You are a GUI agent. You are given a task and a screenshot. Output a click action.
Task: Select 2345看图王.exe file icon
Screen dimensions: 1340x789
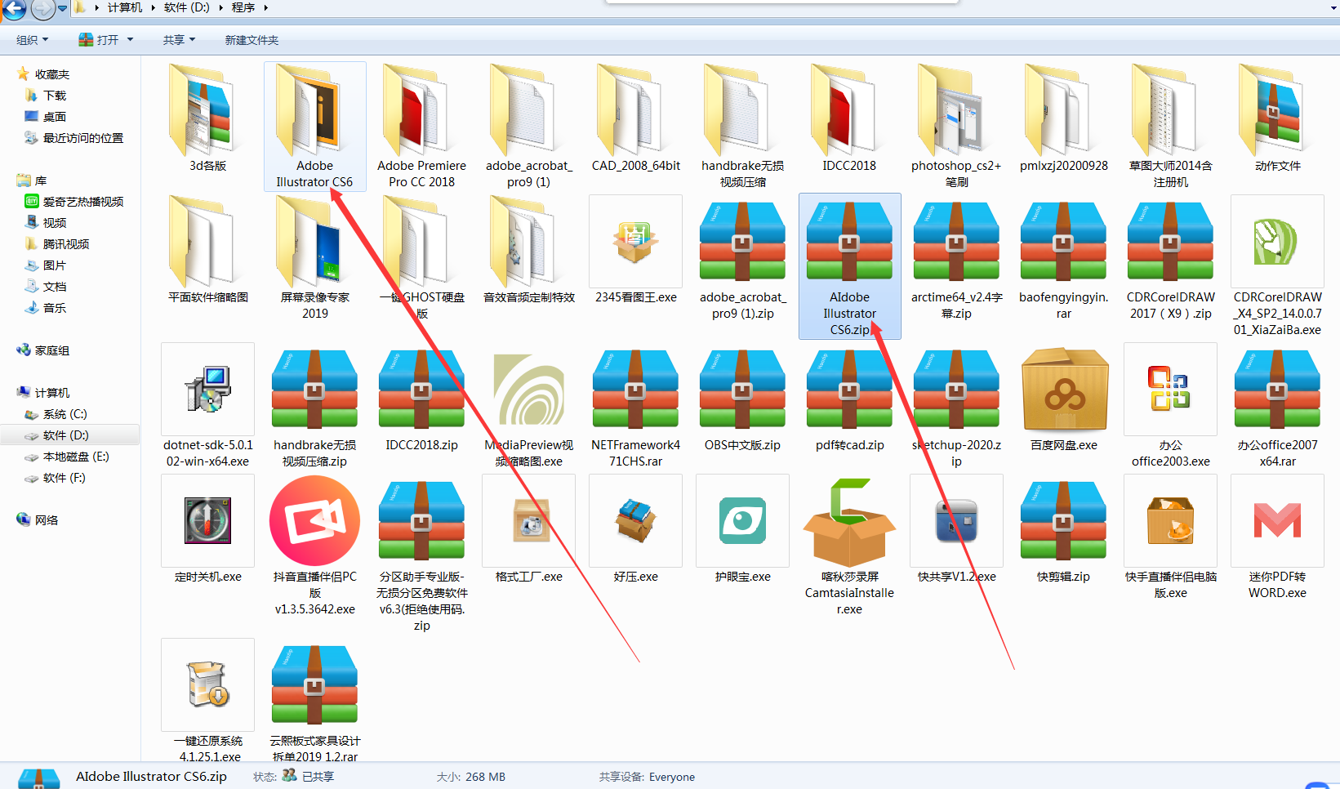coord(635,242)
